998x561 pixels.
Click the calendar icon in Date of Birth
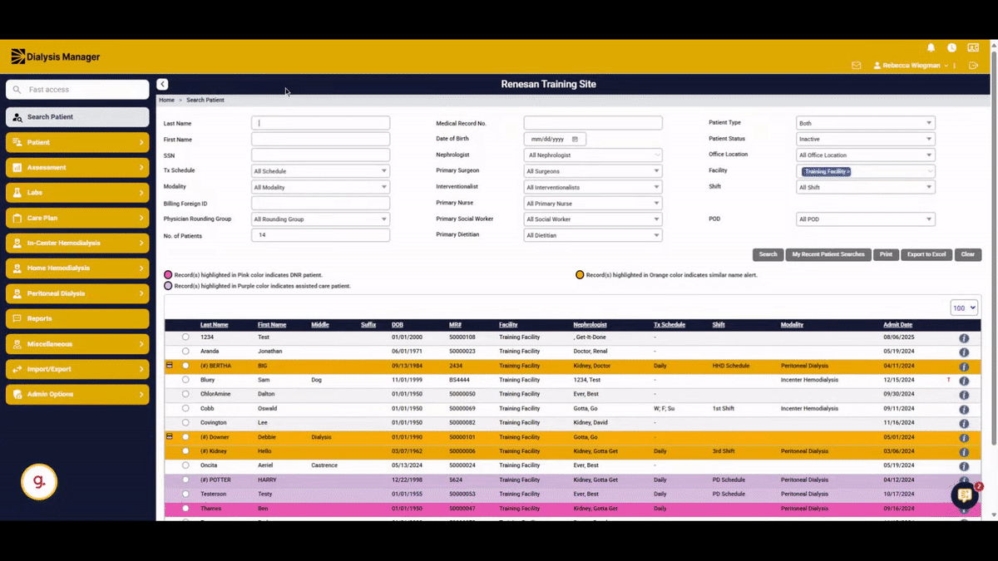[x=575, y=139]
